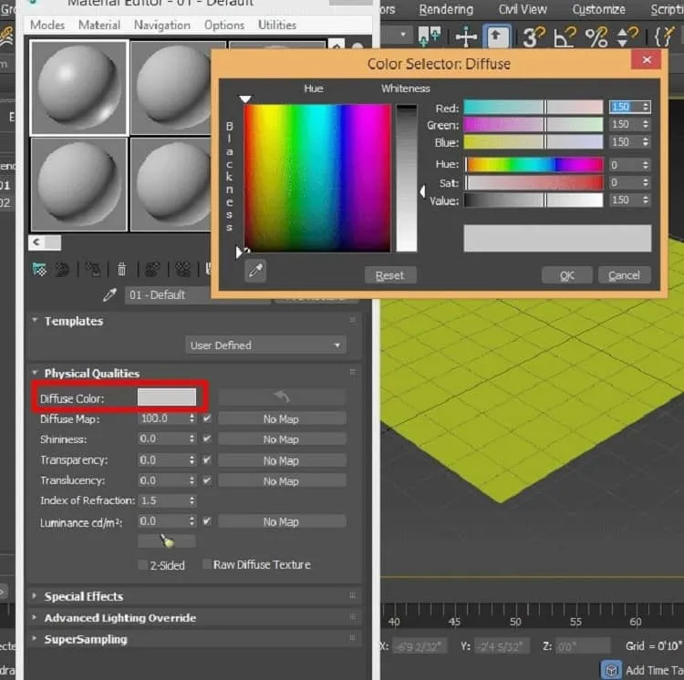The width and height of the screenshot is (684, 680).
Task: Open the Utilities menu in Material Editor
Action: (277, 25)
